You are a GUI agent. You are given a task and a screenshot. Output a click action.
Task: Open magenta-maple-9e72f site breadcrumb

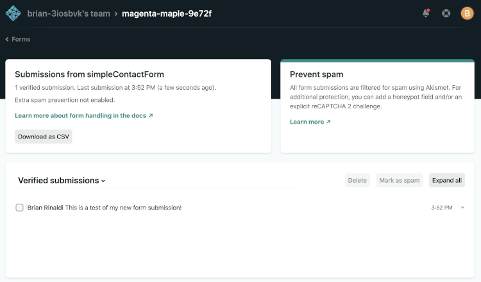[167, 14]
